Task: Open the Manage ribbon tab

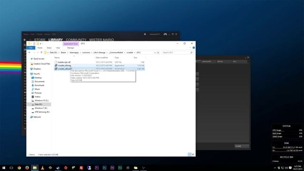Action: point(71,47)
